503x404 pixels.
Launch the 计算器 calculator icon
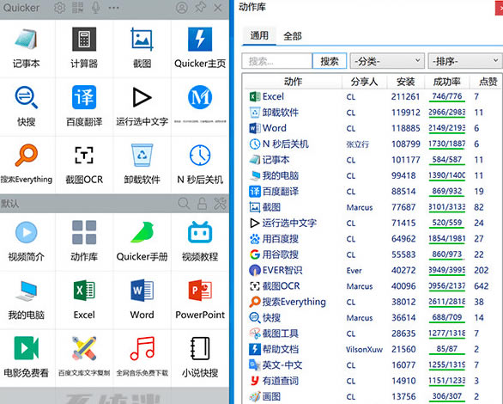tap(84, 40)
